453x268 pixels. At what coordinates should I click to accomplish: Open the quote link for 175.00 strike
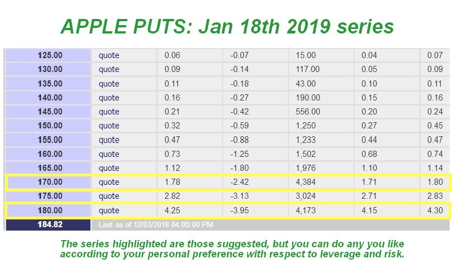point(109,196)
